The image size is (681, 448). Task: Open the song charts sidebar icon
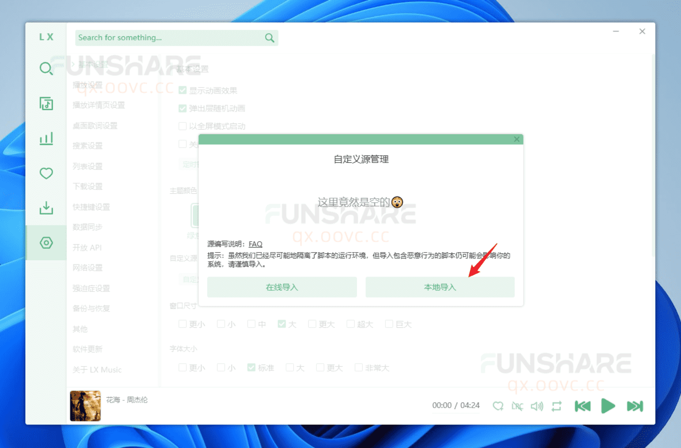point(46,138)
